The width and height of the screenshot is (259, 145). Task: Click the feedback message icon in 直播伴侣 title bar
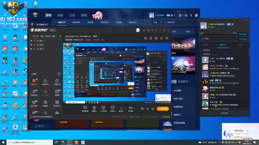(x=144, y=30)
